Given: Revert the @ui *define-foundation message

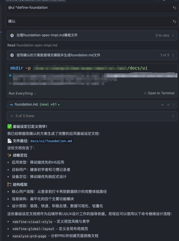Looking at the screenshot, I should tap(175, 8).
